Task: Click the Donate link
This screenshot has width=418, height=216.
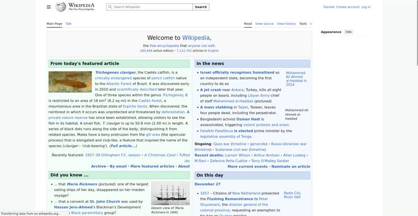Action: [x=329, y=7]
